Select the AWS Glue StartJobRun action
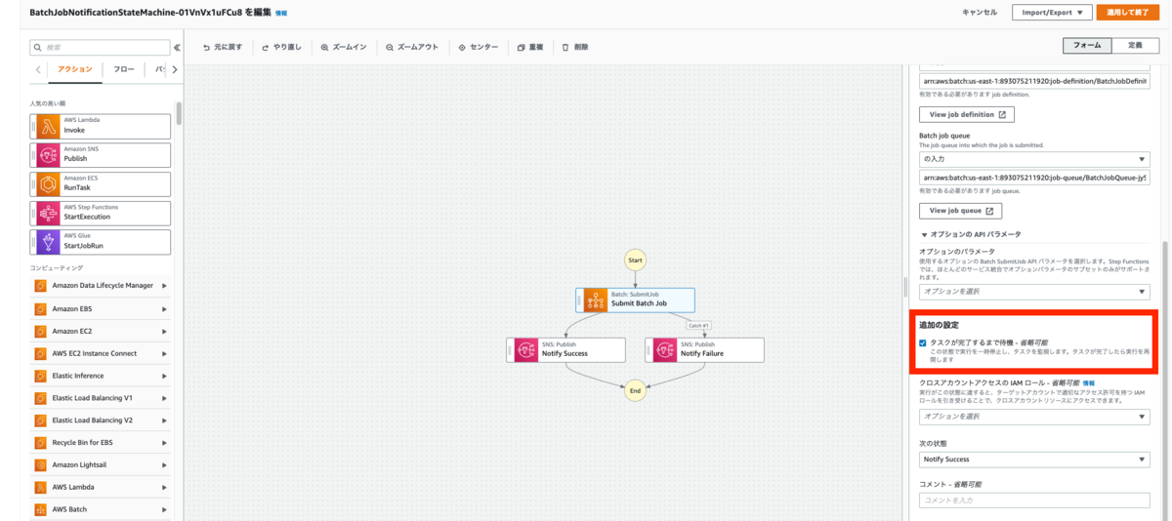Screen dimensions: 1172x521 tap(101, 241)
